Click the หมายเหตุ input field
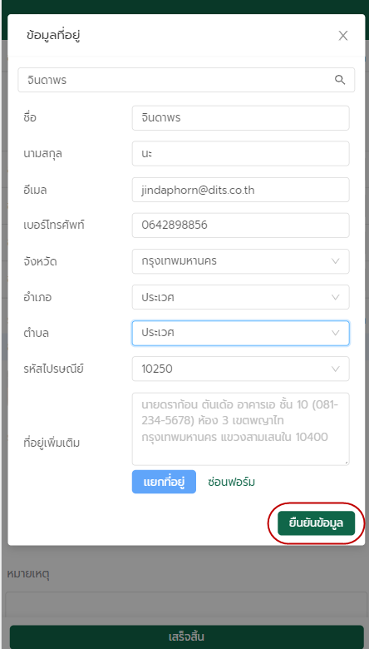Viewport: 369px width, 649px height. click(x=186, y=603)
